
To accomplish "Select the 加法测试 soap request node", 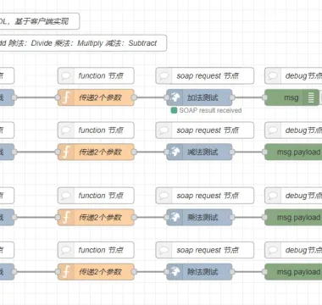I will (x=199, y=97).
